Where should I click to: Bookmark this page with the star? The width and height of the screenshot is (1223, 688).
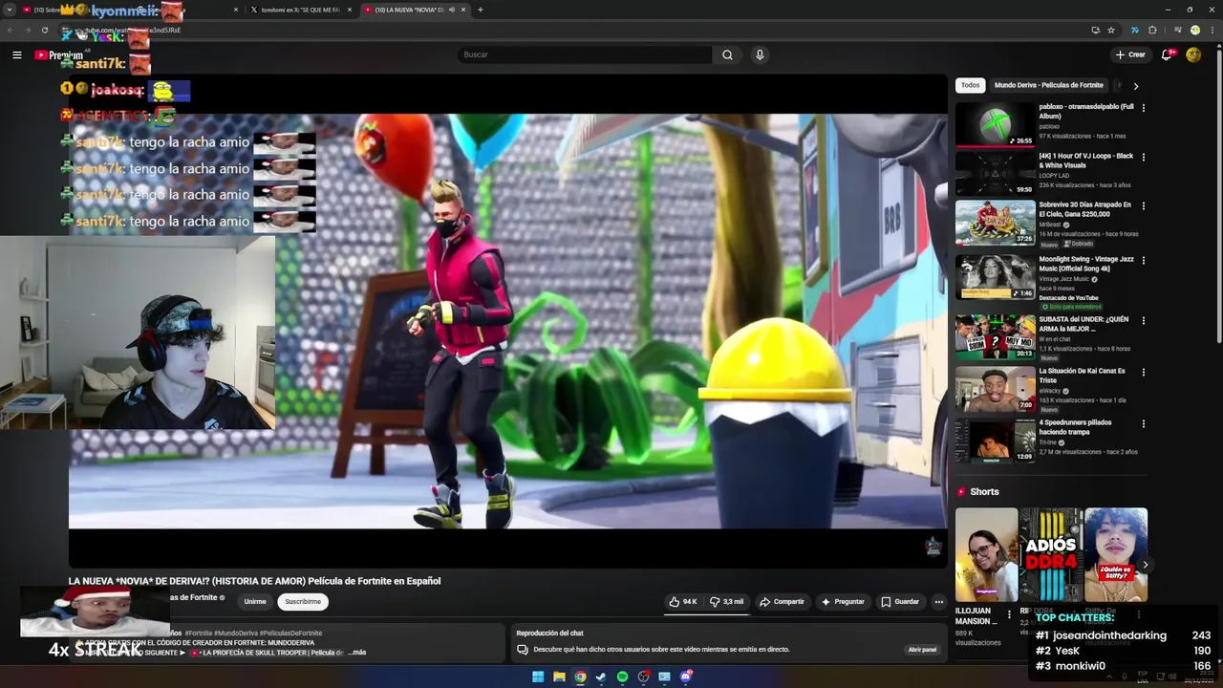(x=1111, y=30)
